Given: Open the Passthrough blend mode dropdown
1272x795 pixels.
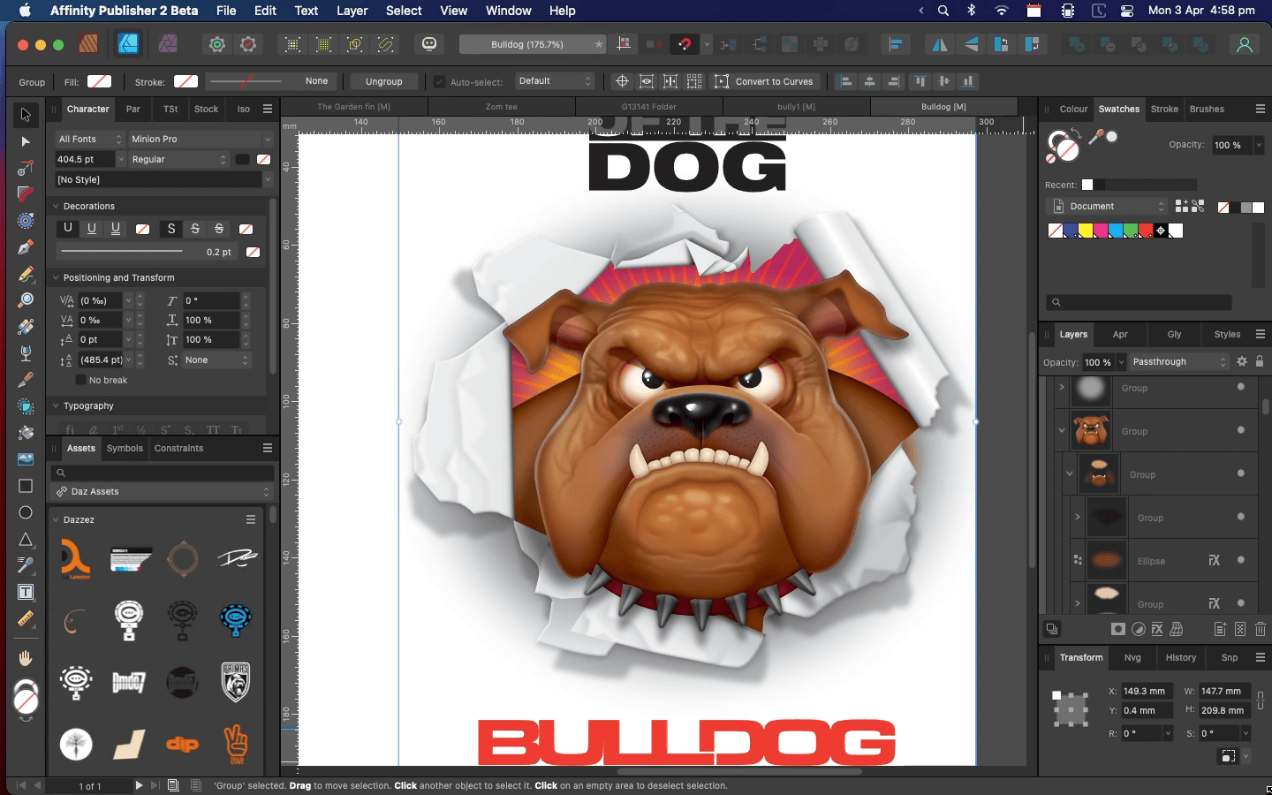Looking at the screenshot, I should 1179,361.
